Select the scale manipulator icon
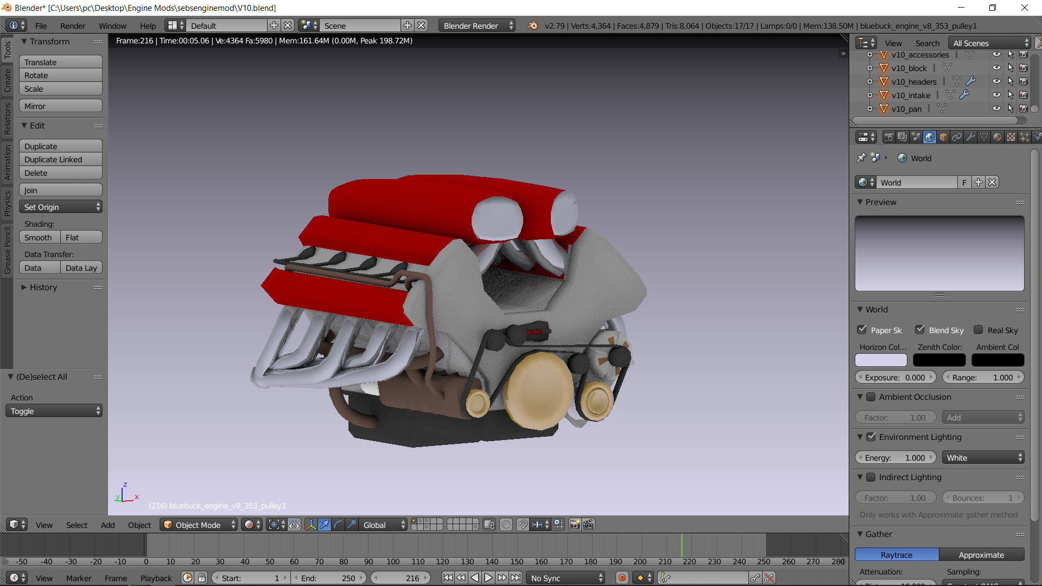The image size is (1042, 586). coord(352,525)
